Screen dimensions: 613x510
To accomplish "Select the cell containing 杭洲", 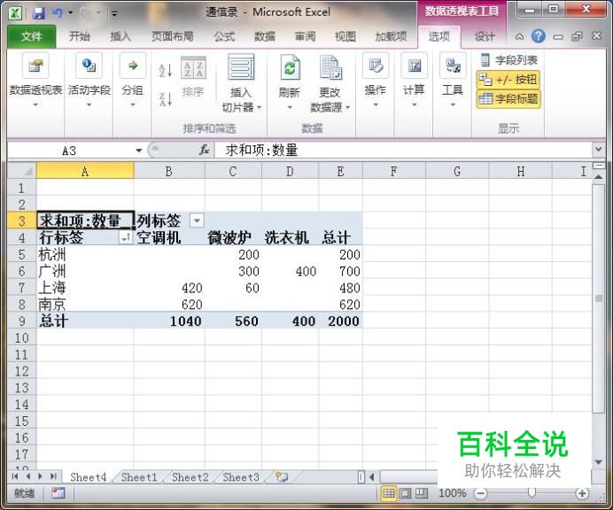I will 85,254.
